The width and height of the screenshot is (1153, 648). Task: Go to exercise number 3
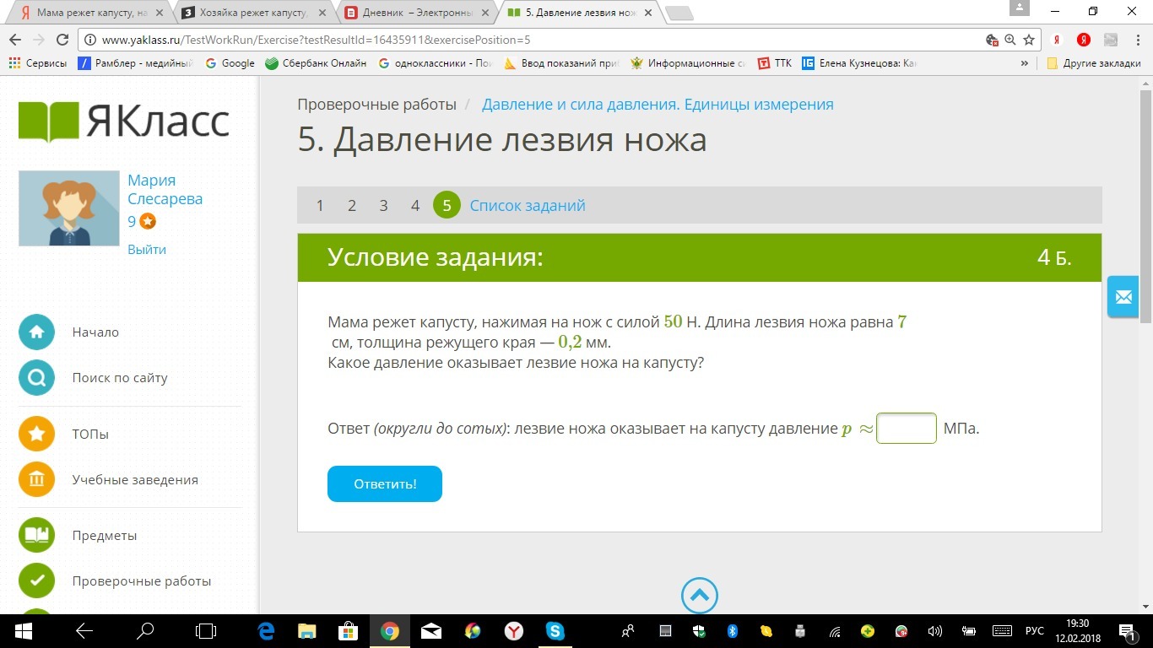(x=383, y=206)
